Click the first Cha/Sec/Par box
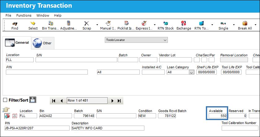260x137 pixels. (x=197, y=60)
